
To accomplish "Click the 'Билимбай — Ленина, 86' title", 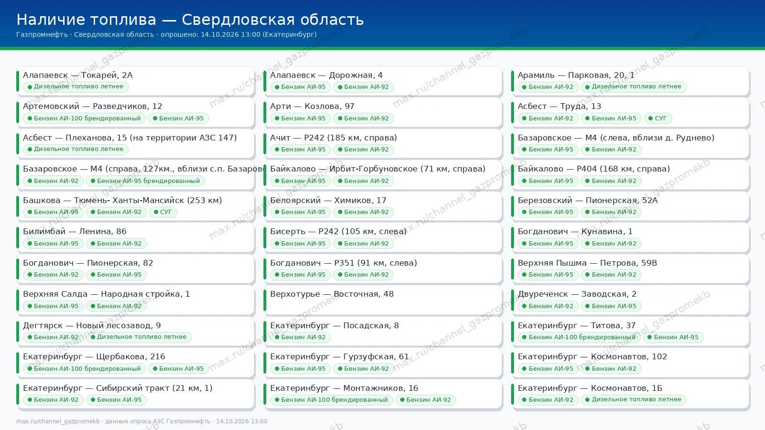I will point(75,231).
